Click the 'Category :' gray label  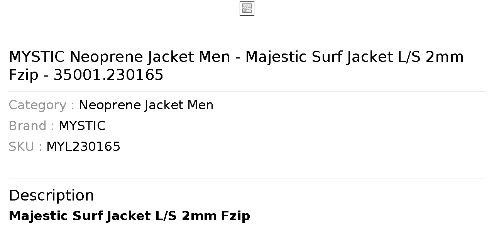pos(41,105)
